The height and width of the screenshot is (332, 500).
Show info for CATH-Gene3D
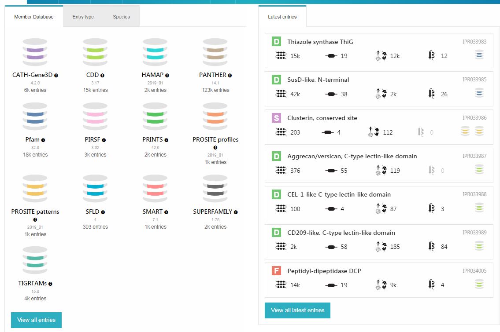pyautogui.click(x=56, y=76)
